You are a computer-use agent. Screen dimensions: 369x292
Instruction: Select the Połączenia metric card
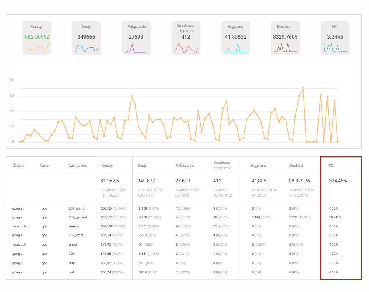136,38
